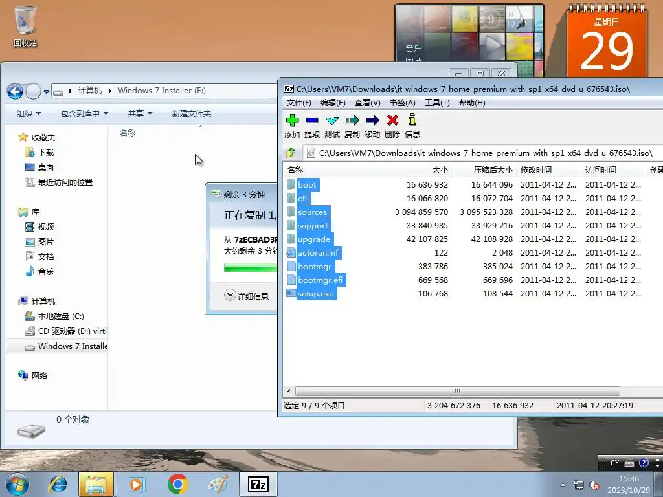Click the 测试 (Test) checkmark icon
This screenshot has width=663, height=497.
pos(332,120)
